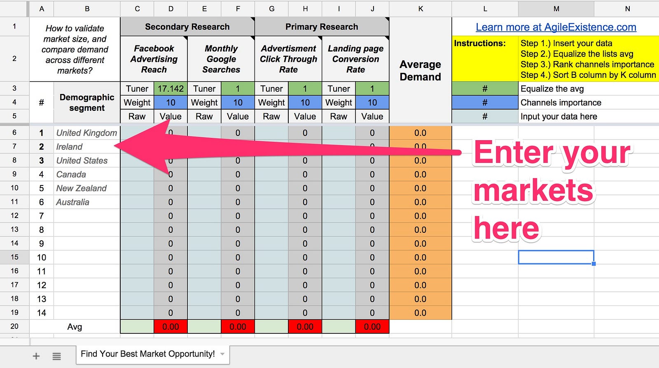Select red average cell in column D
659x368 pixels.
(x=171, y=327)
